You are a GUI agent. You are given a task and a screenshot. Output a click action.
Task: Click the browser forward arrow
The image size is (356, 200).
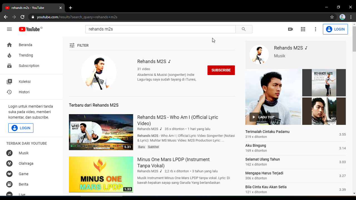point(14,17)
